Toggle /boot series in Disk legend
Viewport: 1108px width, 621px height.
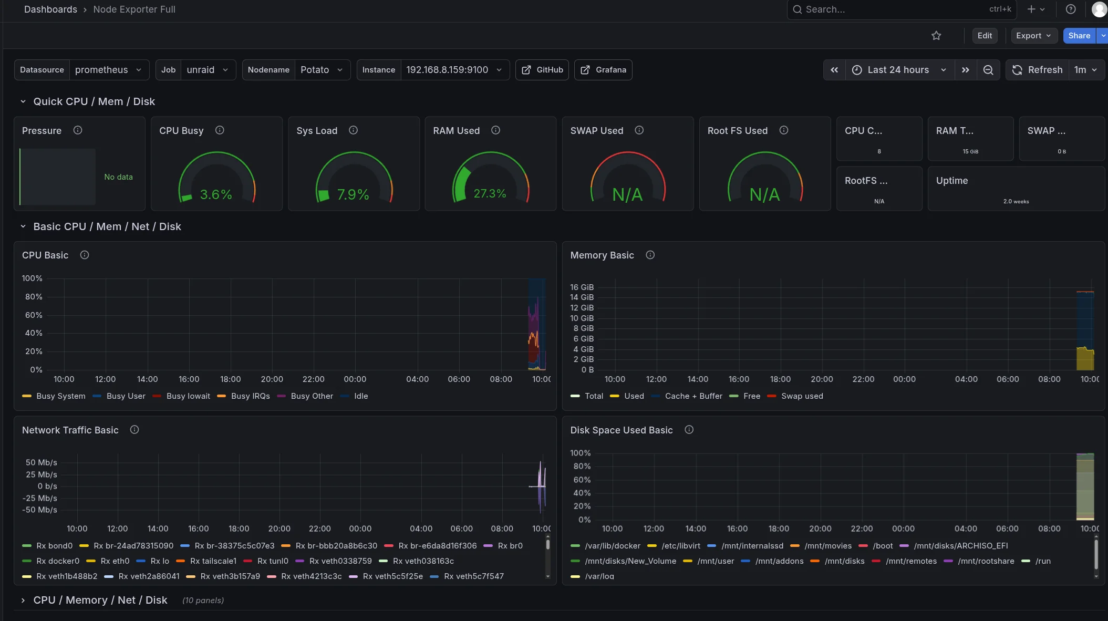pos(883,546)
